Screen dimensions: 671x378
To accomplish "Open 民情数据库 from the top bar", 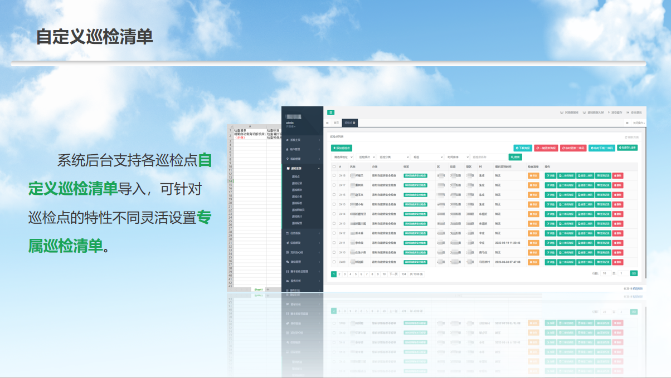I will click(x=570, y=112).
